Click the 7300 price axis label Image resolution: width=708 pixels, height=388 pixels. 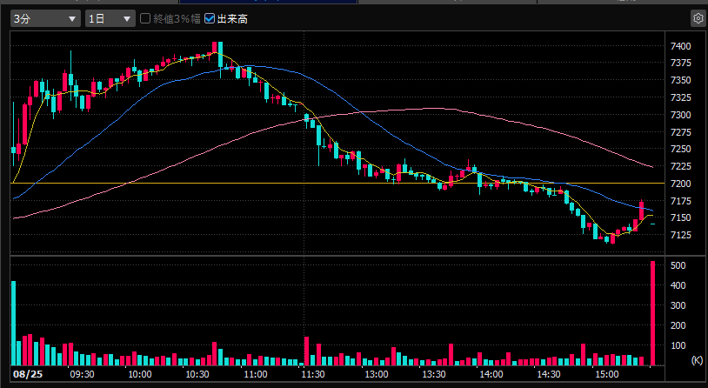[680, 115]
